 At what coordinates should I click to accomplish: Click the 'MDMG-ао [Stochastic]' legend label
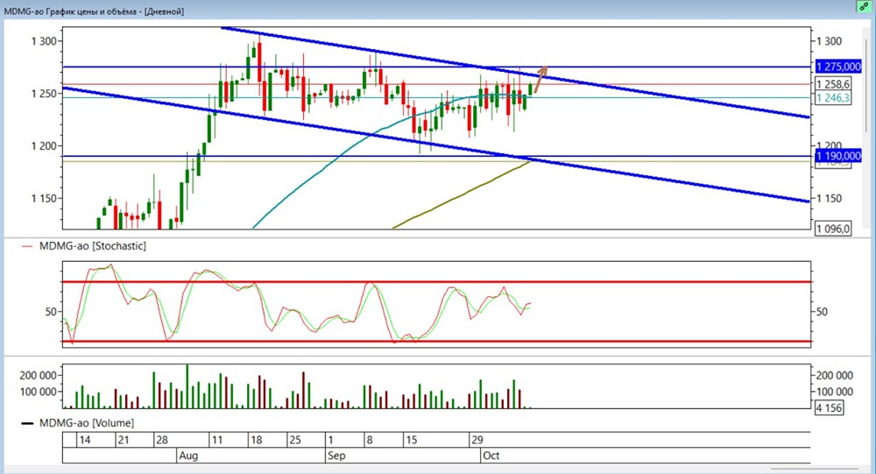click(92, 246)
